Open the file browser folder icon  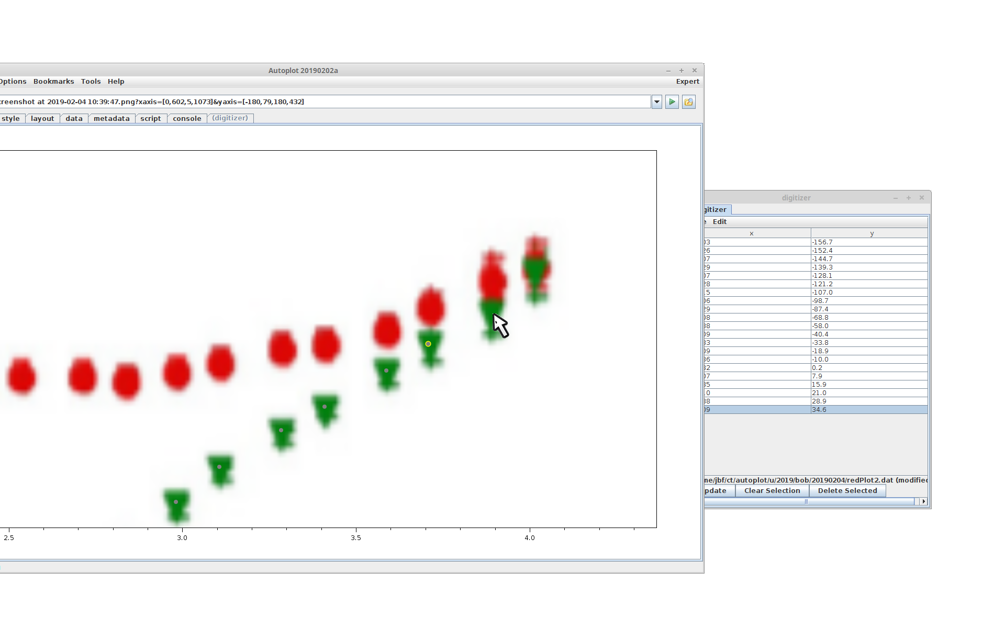(689, 102)
